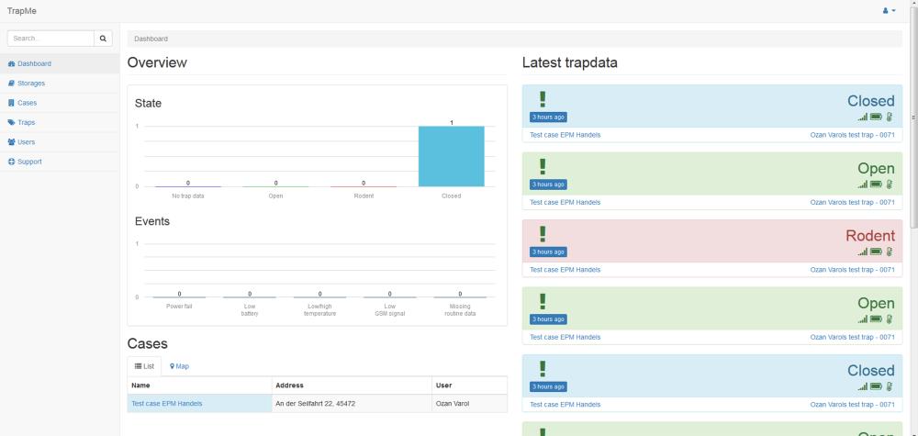The width and height of the screenshot is (918, 436).
Task: Open 'Test case EPM Handels' link under Rodent card
Action: [565, 270]
